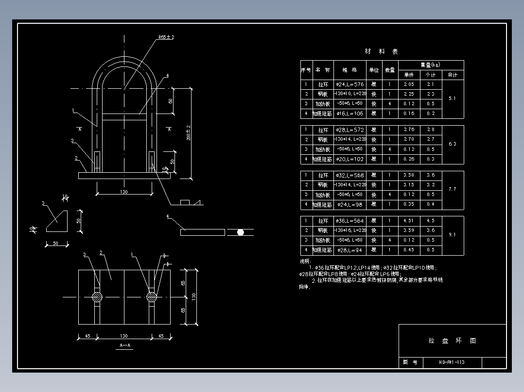
Task: Select the 3.59 unit weight value
Action: tap(409, 230)
